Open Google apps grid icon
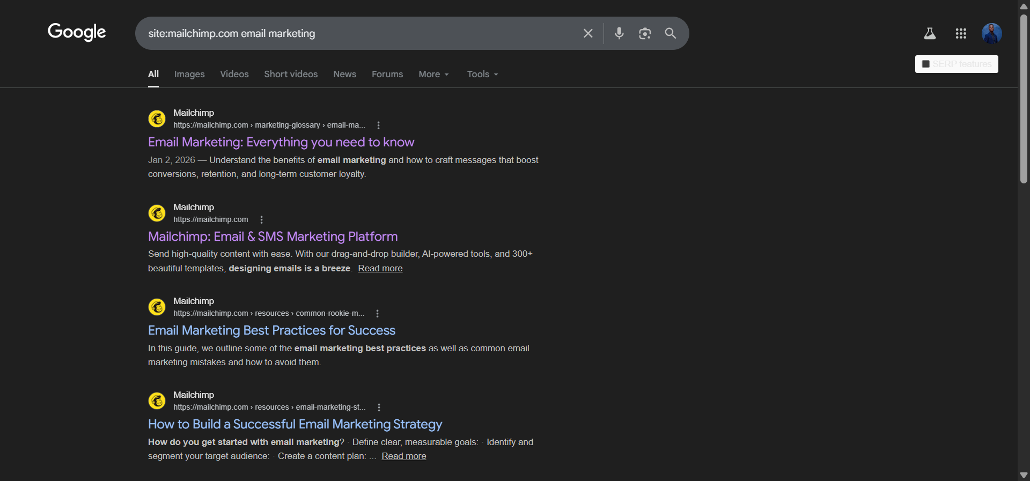 (961, 33)
